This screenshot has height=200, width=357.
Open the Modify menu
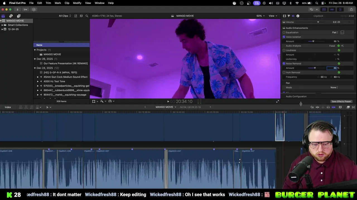(x=77, y=3)
